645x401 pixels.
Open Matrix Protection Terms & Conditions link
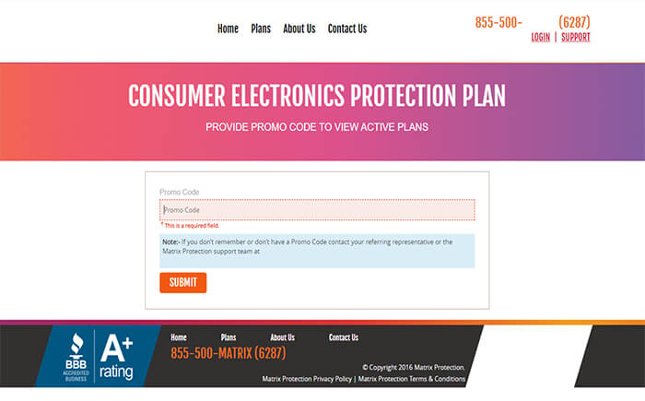tap(412, 379)
